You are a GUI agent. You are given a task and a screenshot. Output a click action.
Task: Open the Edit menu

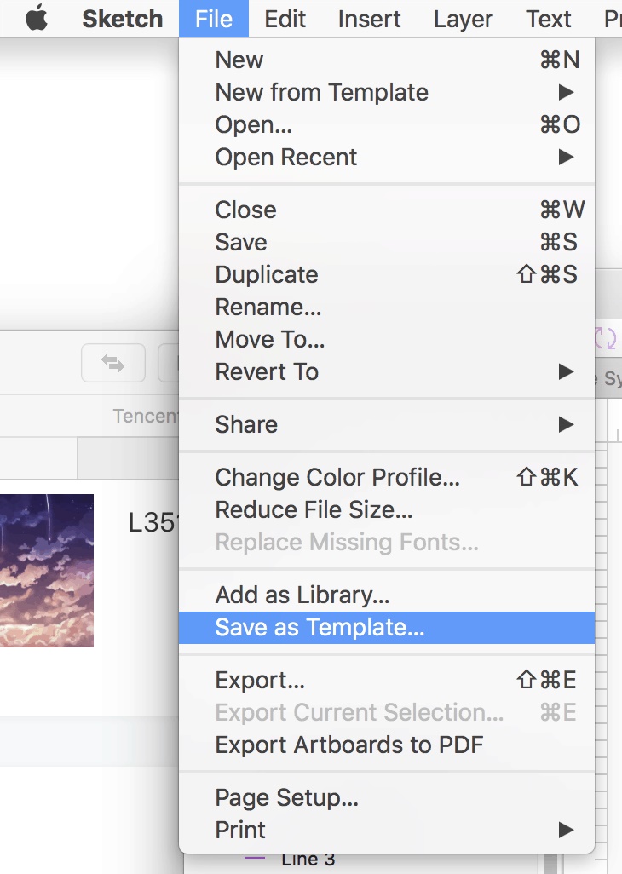pos(285,19)
